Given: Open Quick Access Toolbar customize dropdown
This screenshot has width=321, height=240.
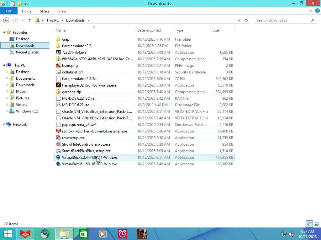Looking at the screenshot, I should 26,4.
